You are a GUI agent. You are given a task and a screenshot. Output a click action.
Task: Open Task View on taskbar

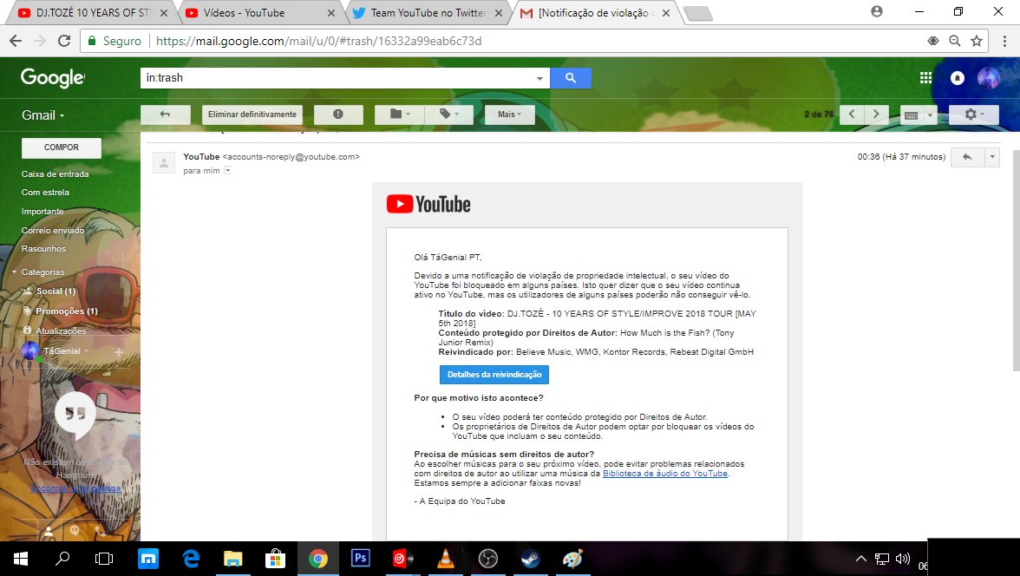[104, 559]
